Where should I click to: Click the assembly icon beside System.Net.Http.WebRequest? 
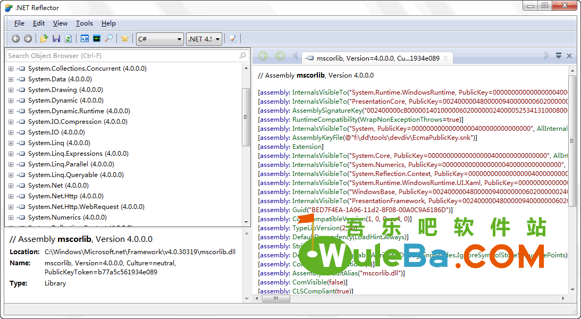(x=21, y=207)
